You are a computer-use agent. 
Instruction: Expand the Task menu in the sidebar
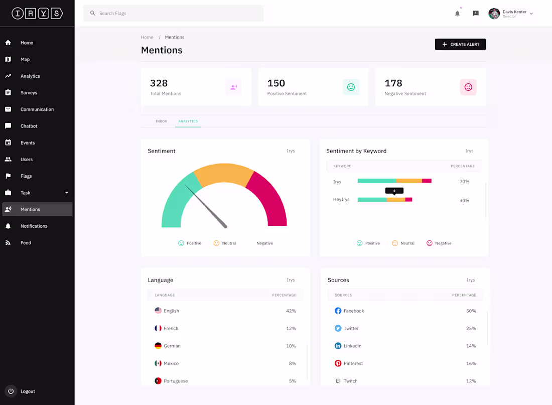click(x=65, y=192)
